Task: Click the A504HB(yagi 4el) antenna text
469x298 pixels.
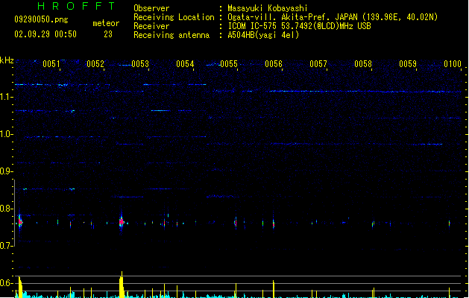Action: [x=263, y=35]
